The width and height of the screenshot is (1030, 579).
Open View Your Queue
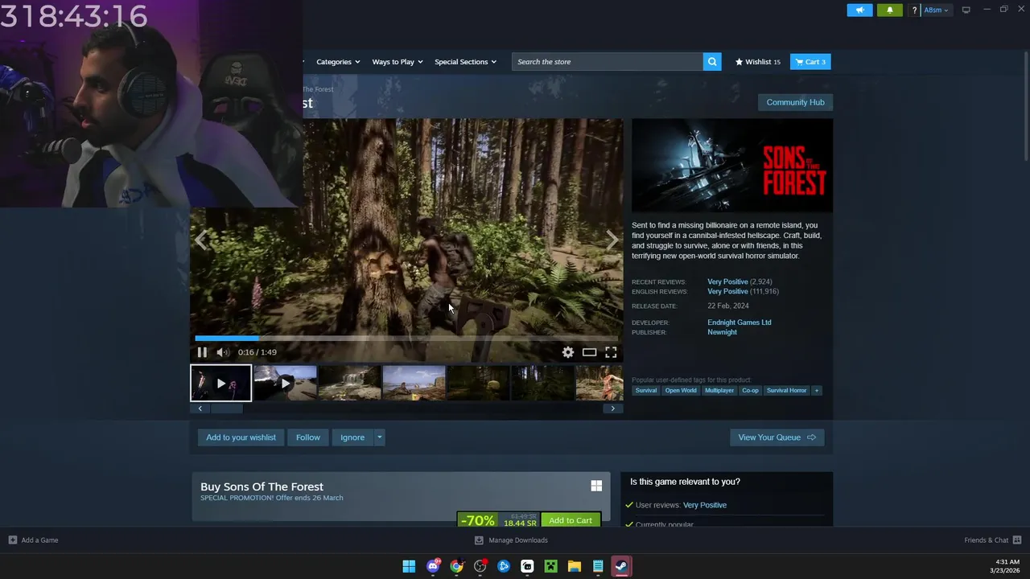pyautogui.click(x=777, y=437)
